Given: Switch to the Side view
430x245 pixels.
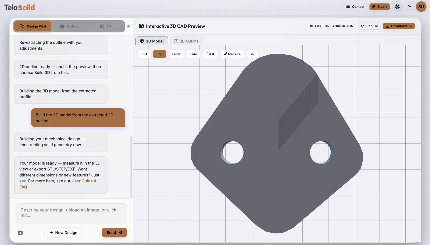Looking at the screenshot, I should click(x=193, y=54).
